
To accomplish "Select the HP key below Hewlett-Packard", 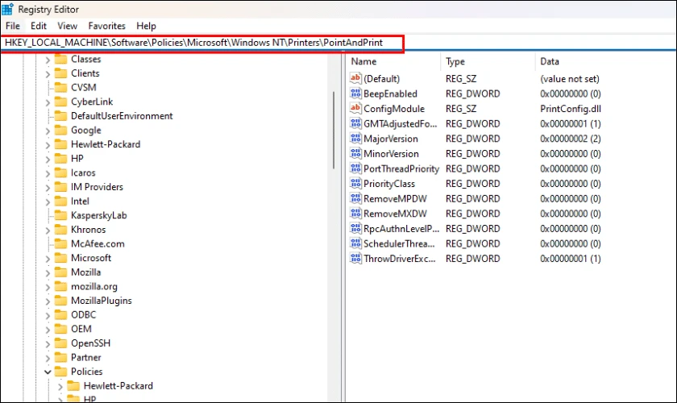I will (x=77, y=159).
